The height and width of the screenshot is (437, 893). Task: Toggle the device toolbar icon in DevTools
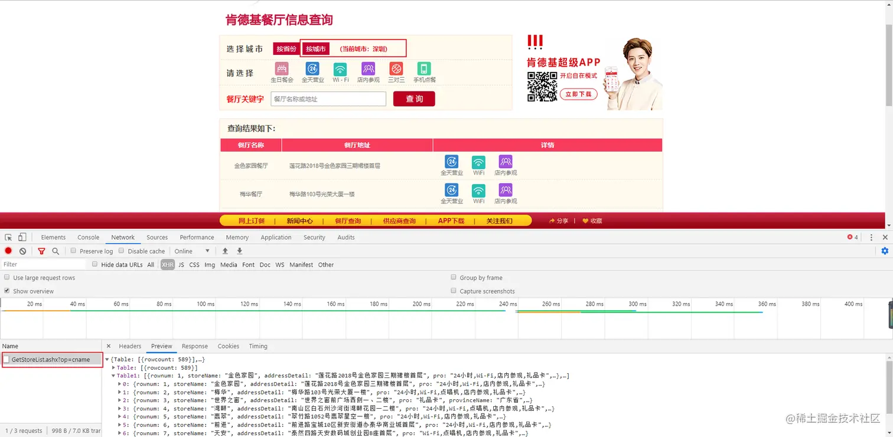point(22,237)
